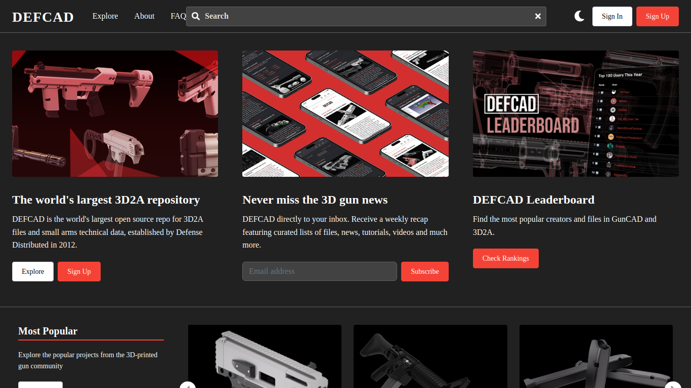691x388 pixels.
Task: Click the search magnifier icon
Action: point(196,16)
